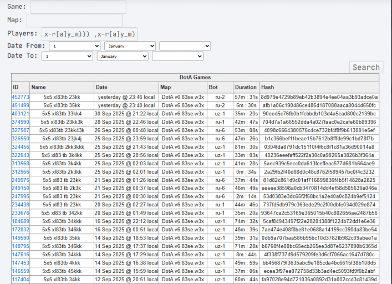Open game ID 147616 link

21,255
